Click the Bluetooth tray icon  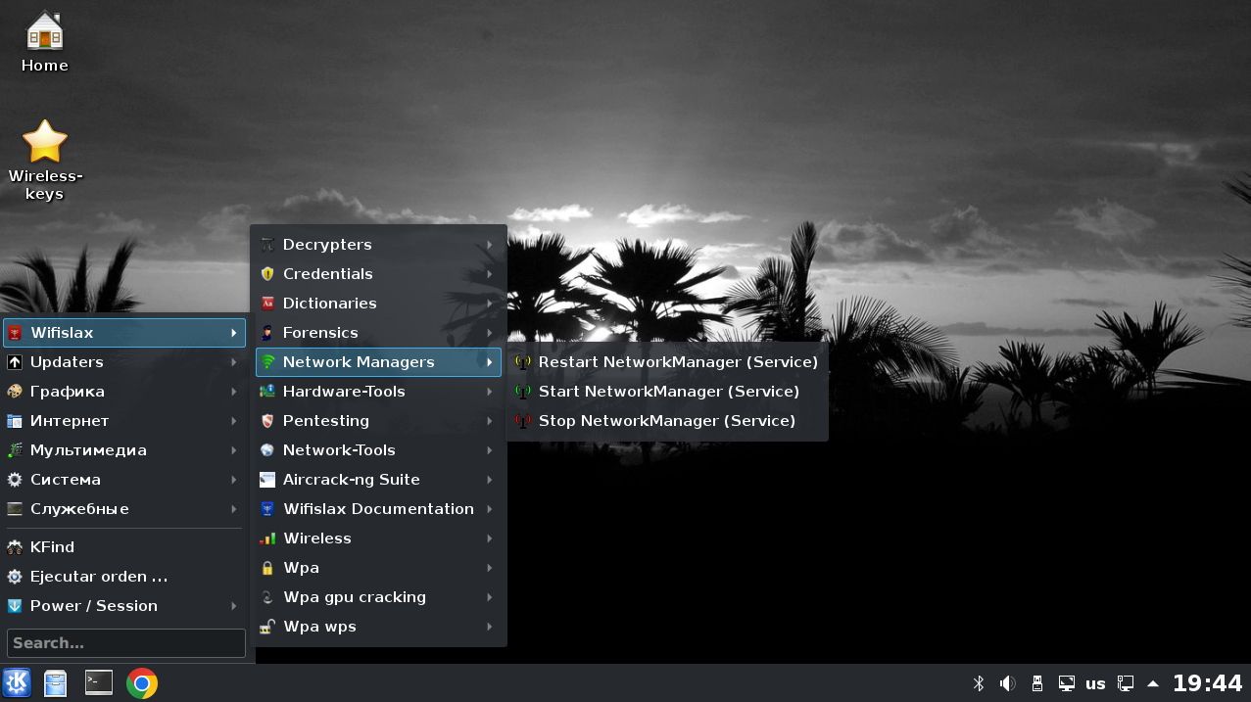978,683
